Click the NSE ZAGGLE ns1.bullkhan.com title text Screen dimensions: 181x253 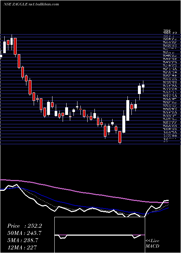31,4
